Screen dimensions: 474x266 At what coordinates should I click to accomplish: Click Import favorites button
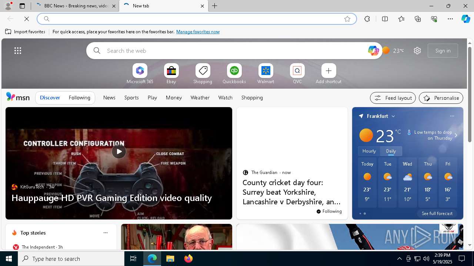tap(25, 32)
